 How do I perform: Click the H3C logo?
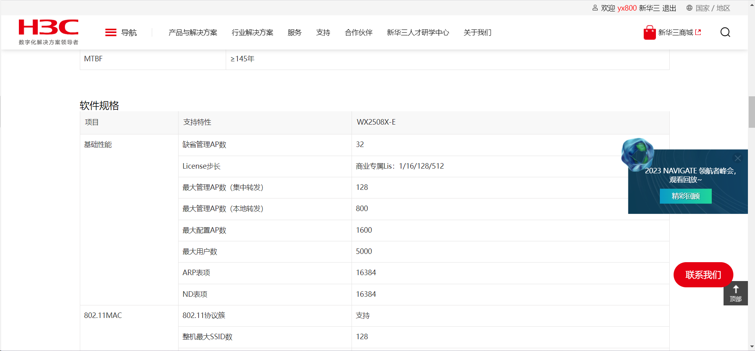[49, 32]
